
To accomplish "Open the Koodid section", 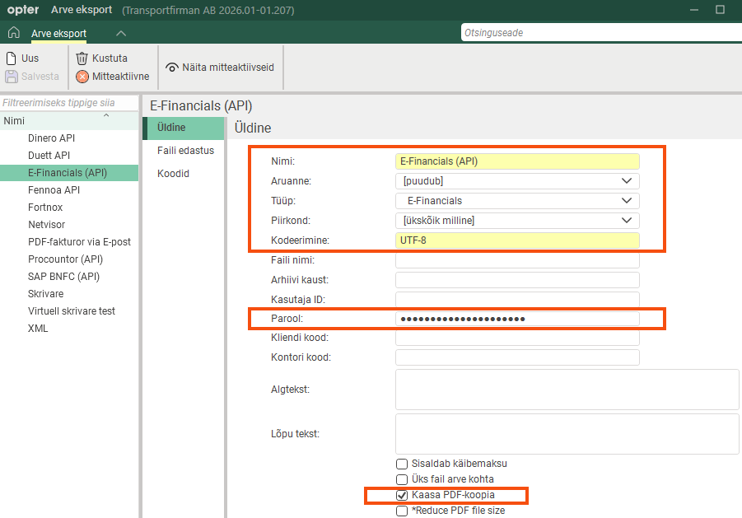I will [x=173, y=174].
